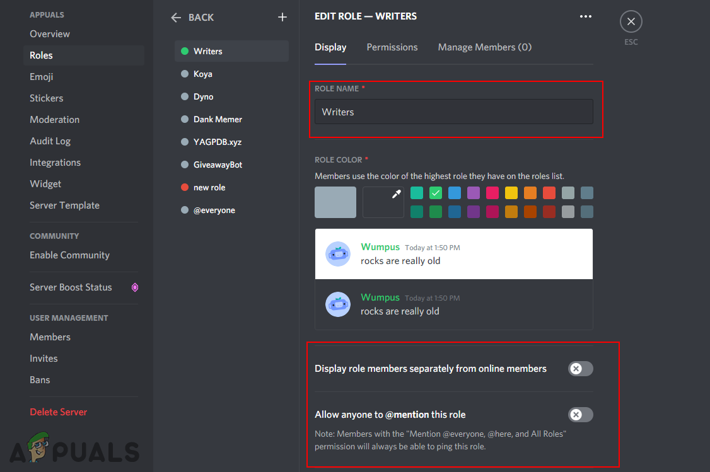This screenshot has height=472, width=710.
Task: Enable Allow anyone to @mention this role
Action: (x=581, y=415)
